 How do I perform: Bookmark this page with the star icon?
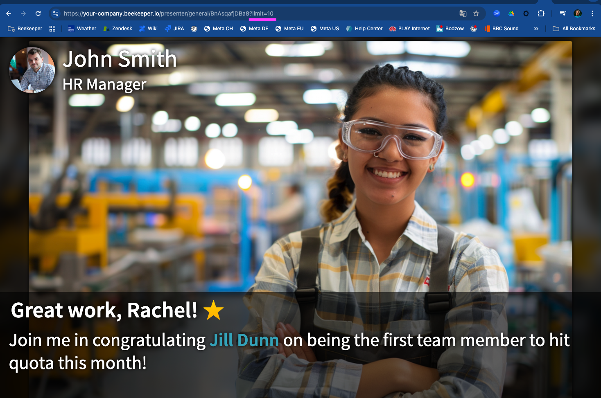tap(476, 13)
